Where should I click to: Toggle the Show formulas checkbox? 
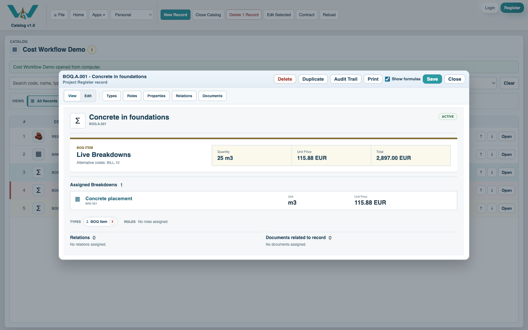388,79
